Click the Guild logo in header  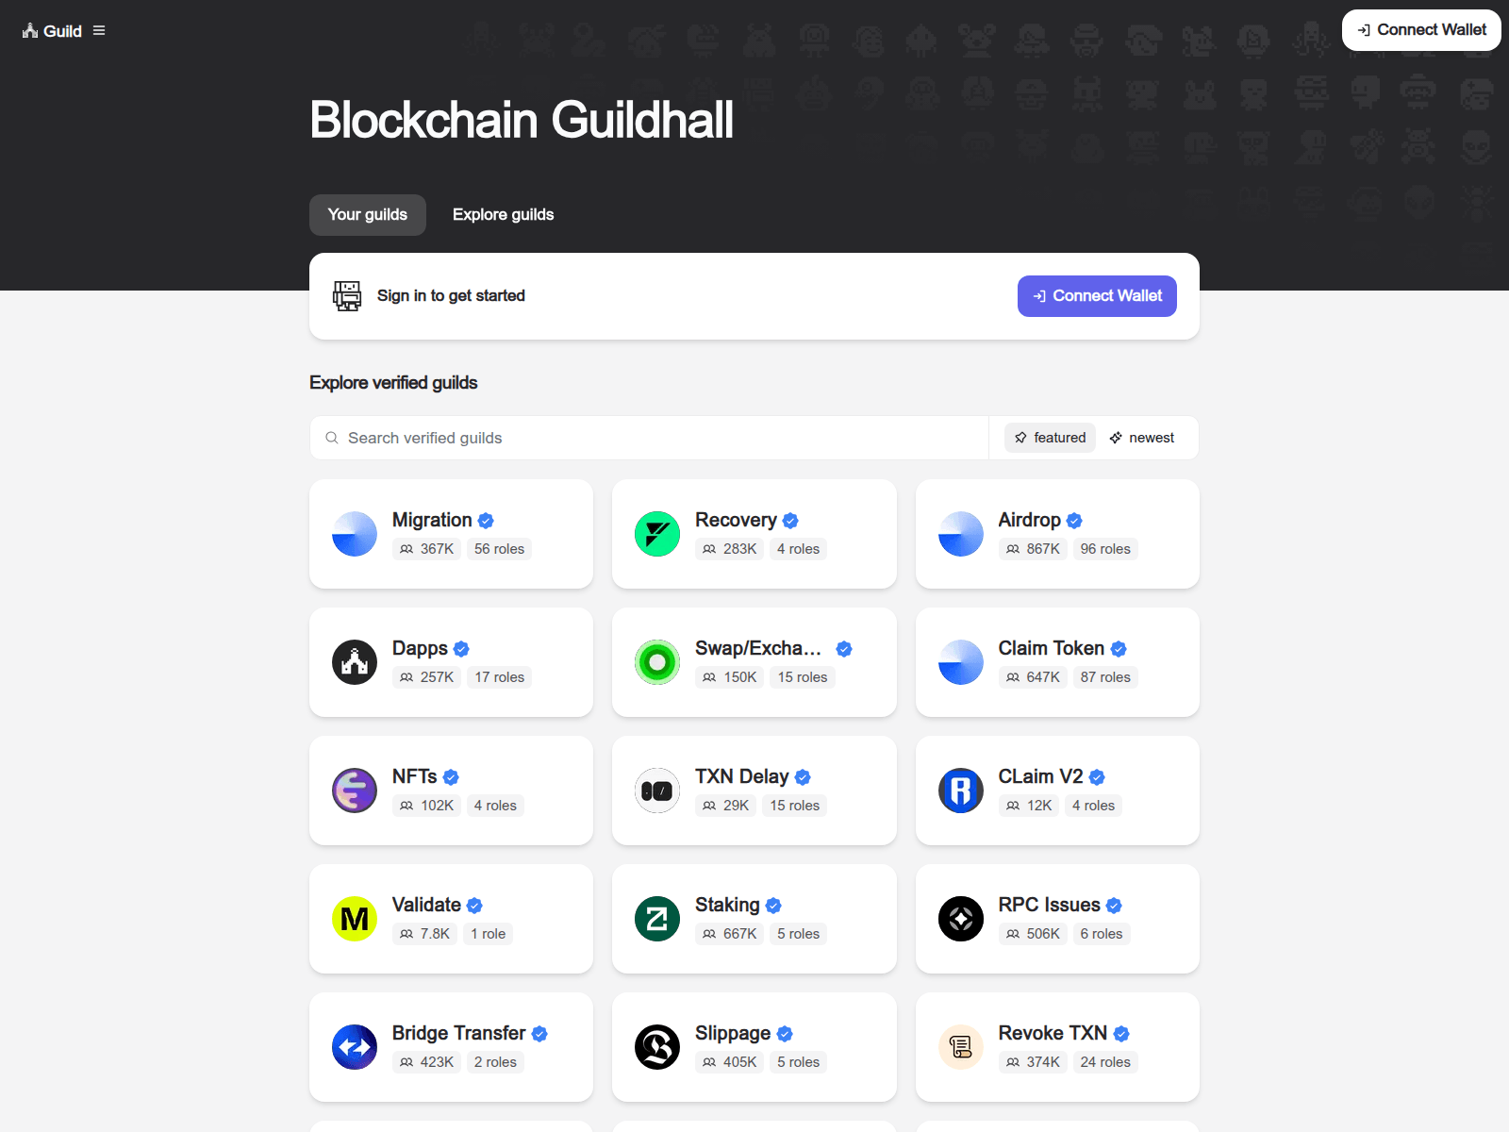[x=52, y=31]
